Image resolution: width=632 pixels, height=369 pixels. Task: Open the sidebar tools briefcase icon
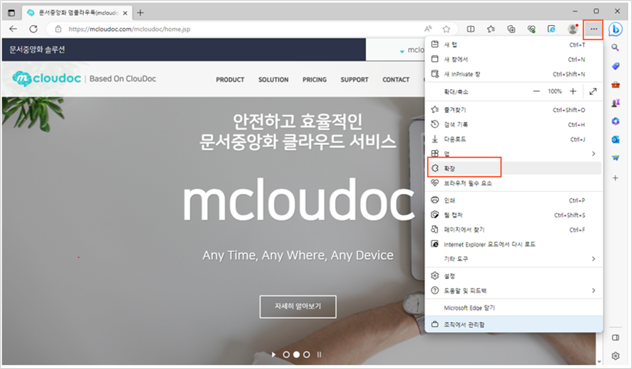pos(615,85)
